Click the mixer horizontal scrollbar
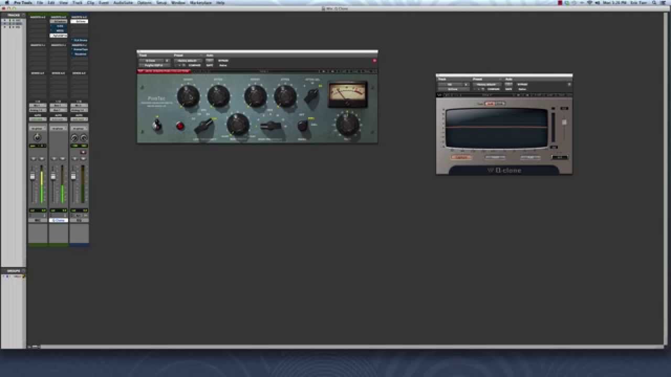Screen dimensions: 671x377 pyautogui.click(x=351, y=346)
